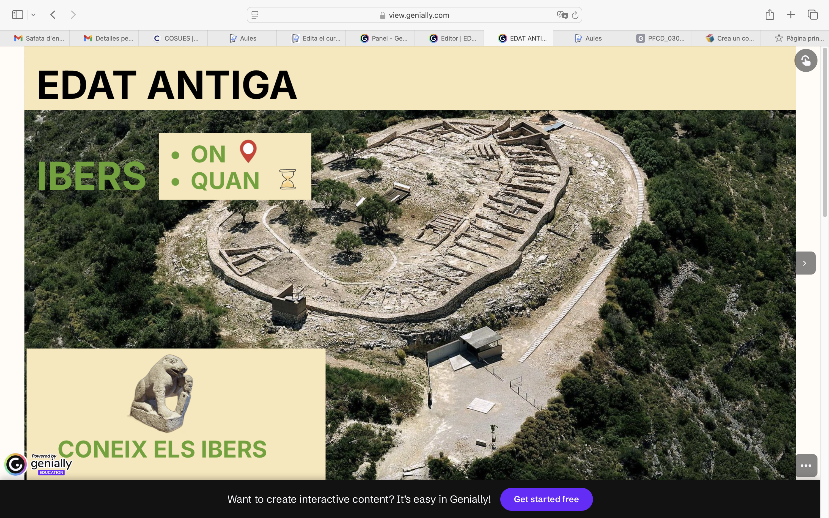Toggle the Safari sidebar
The height and width of the screenshot is (518, 829).
pos(18,15)
